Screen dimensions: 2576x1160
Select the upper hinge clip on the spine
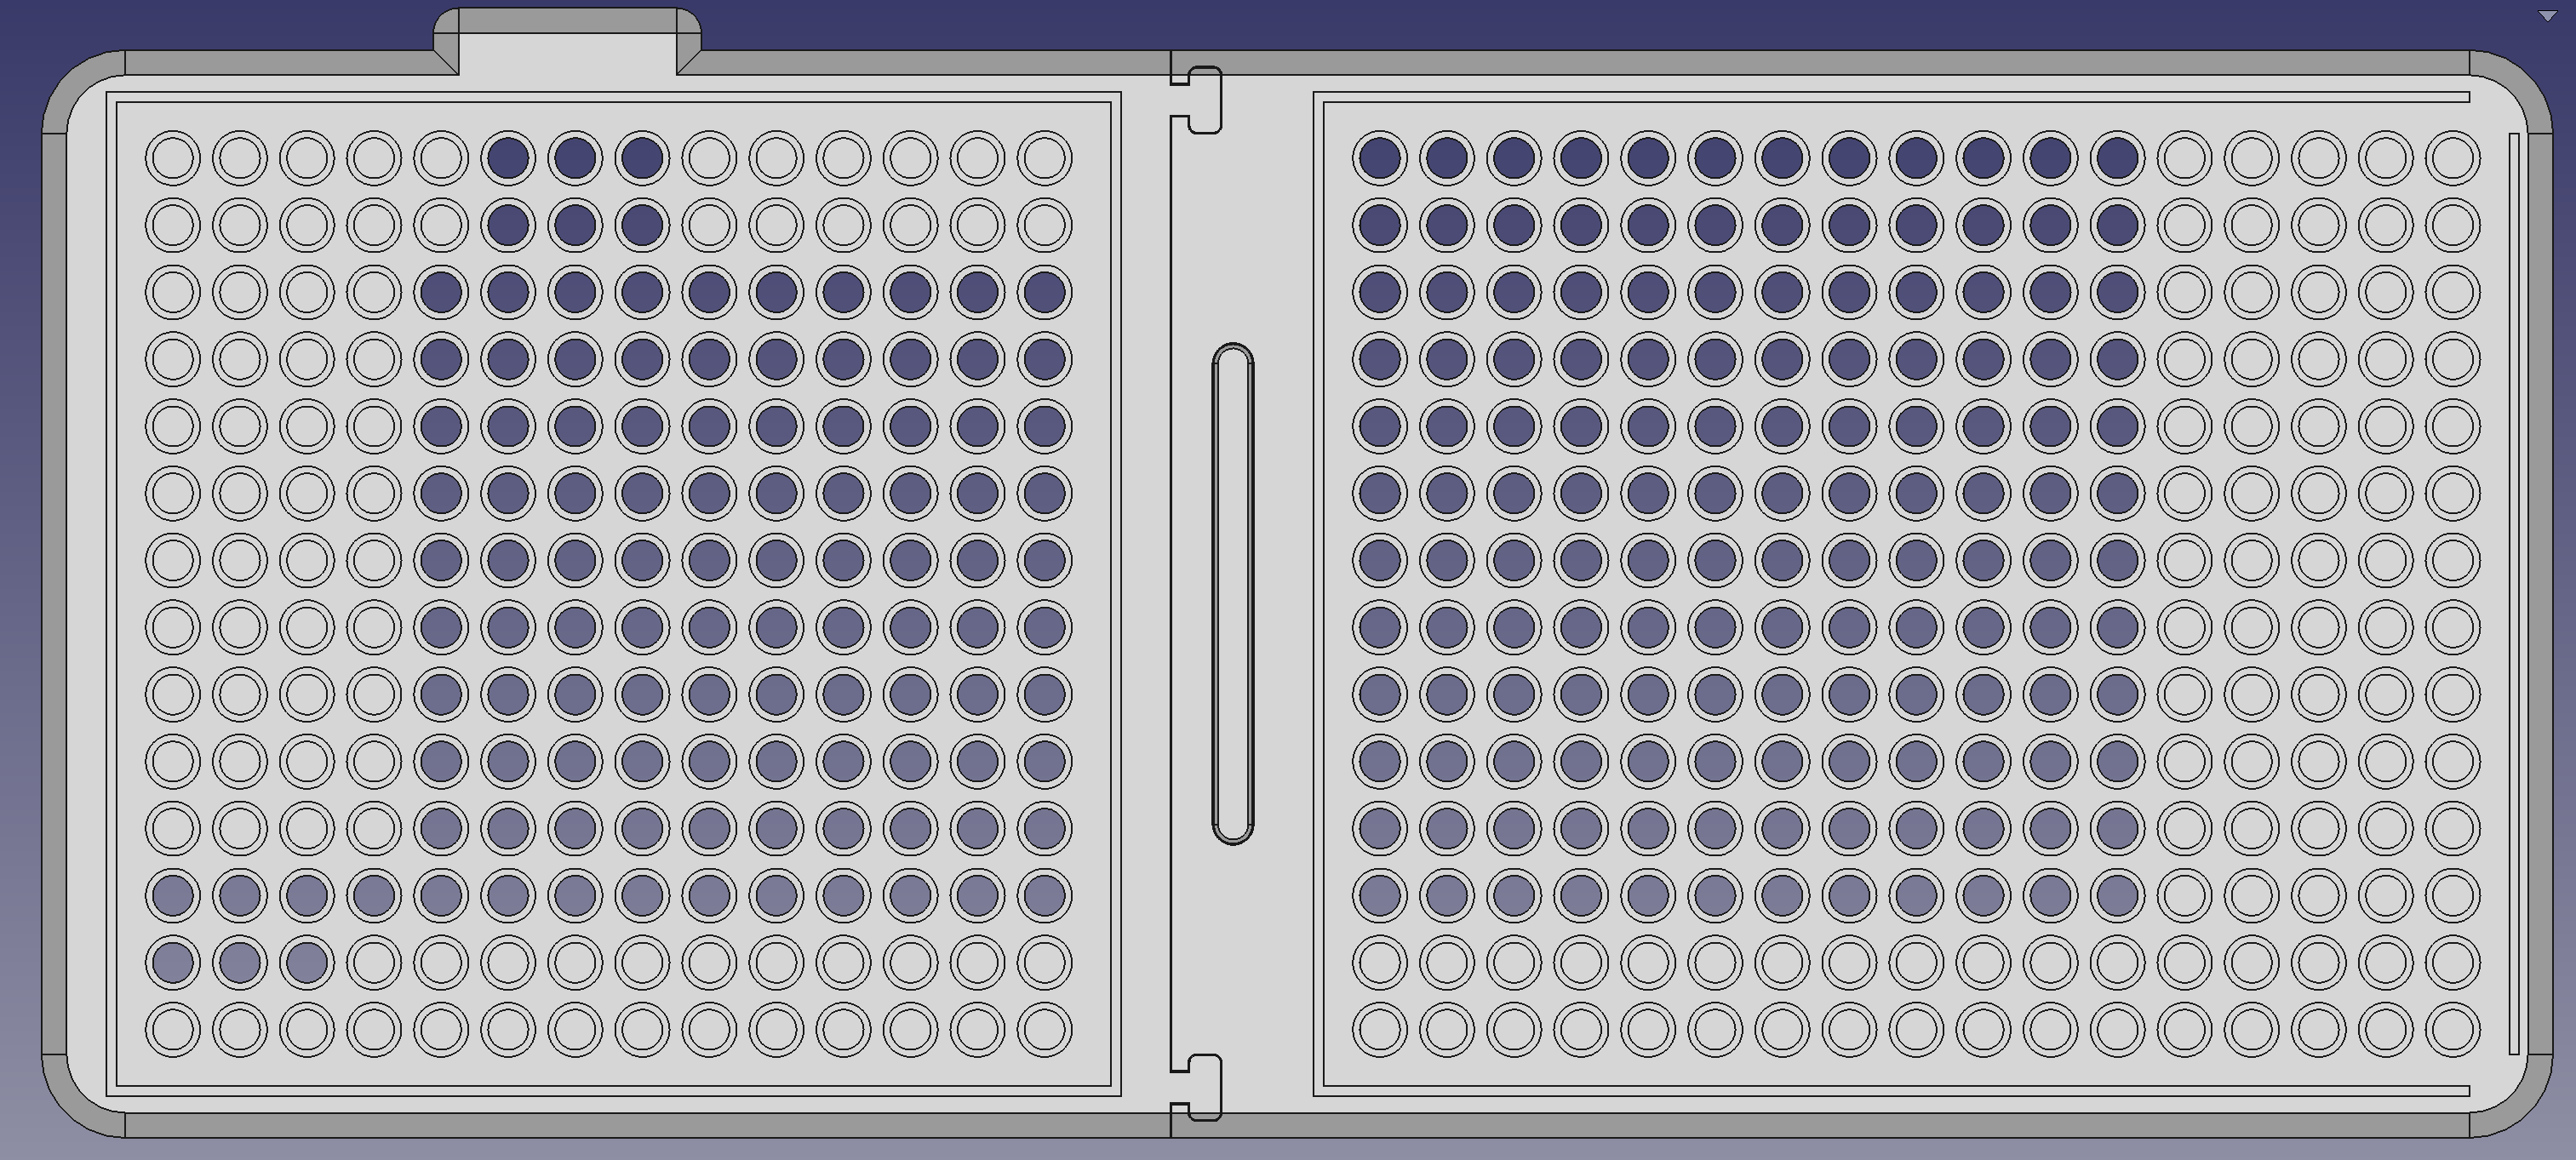[x=1197, y=100]
